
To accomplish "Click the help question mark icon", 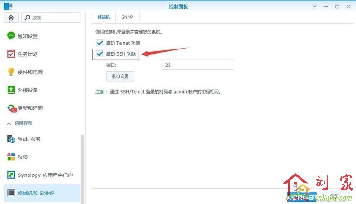I will click(x=314, y=7).
